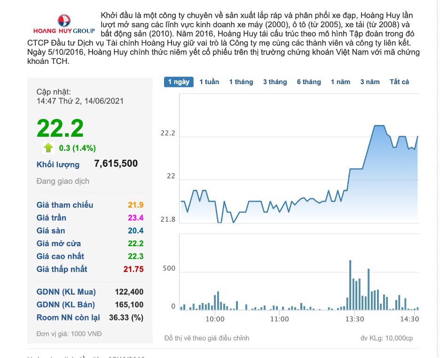
Task: Click 'GDNN (KL Mua)' label
Action: pos(66,292)
